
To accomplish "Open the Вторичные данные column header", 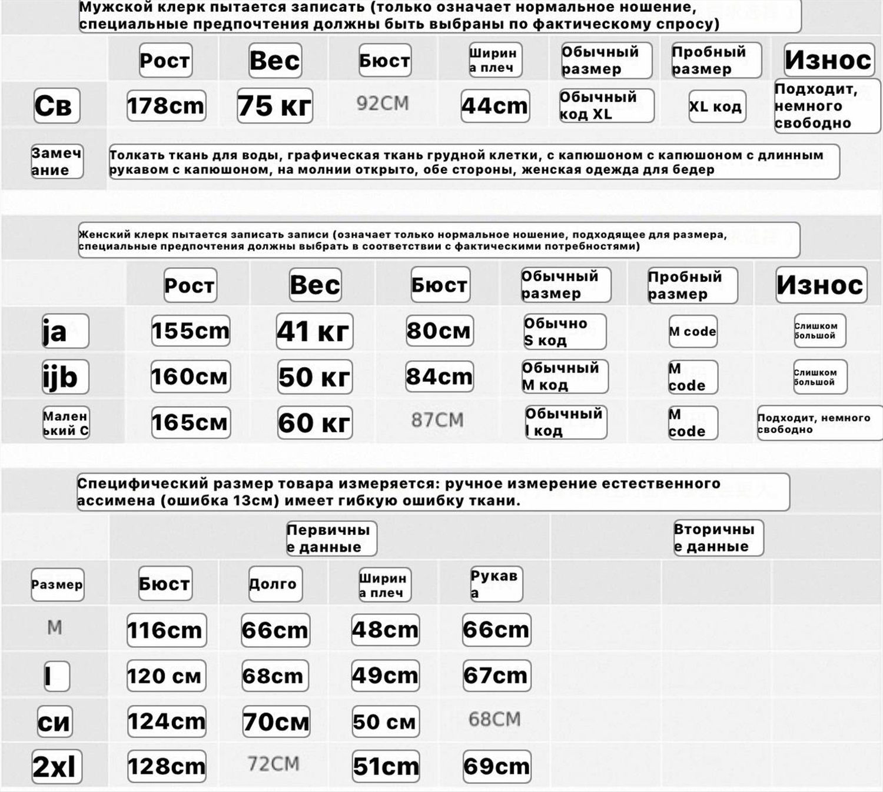I will click(x=718, y=538).
